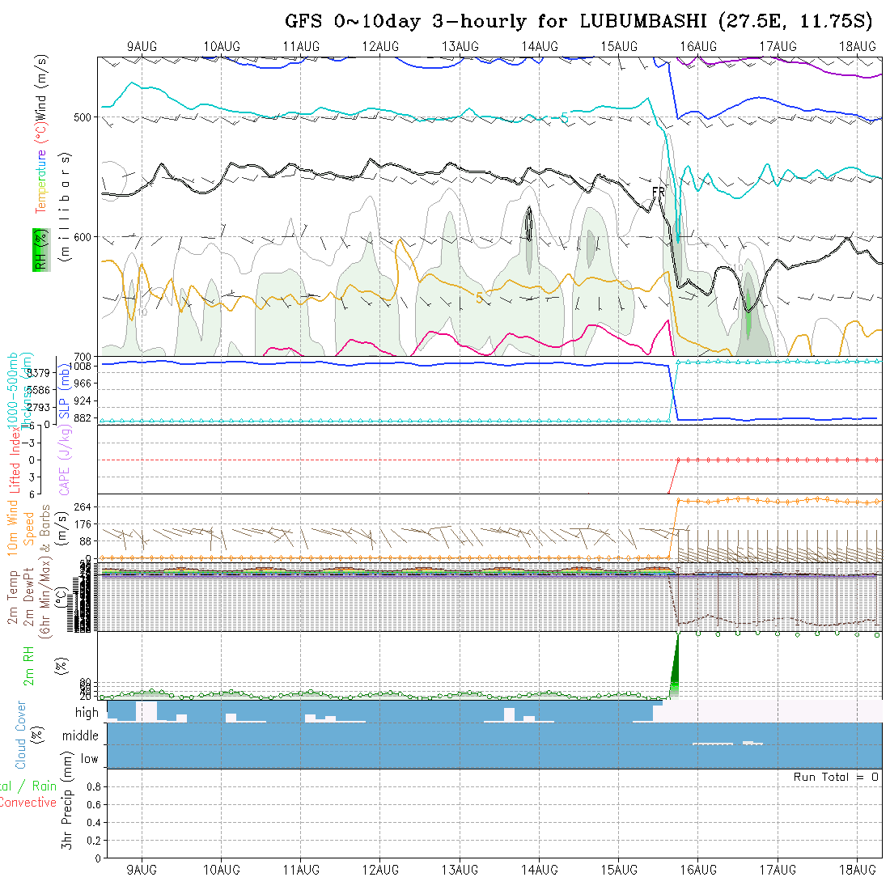Screen dimensions: 890x890
Task: Click the green RH (%) legend box
Action: [x=41, y=250]
